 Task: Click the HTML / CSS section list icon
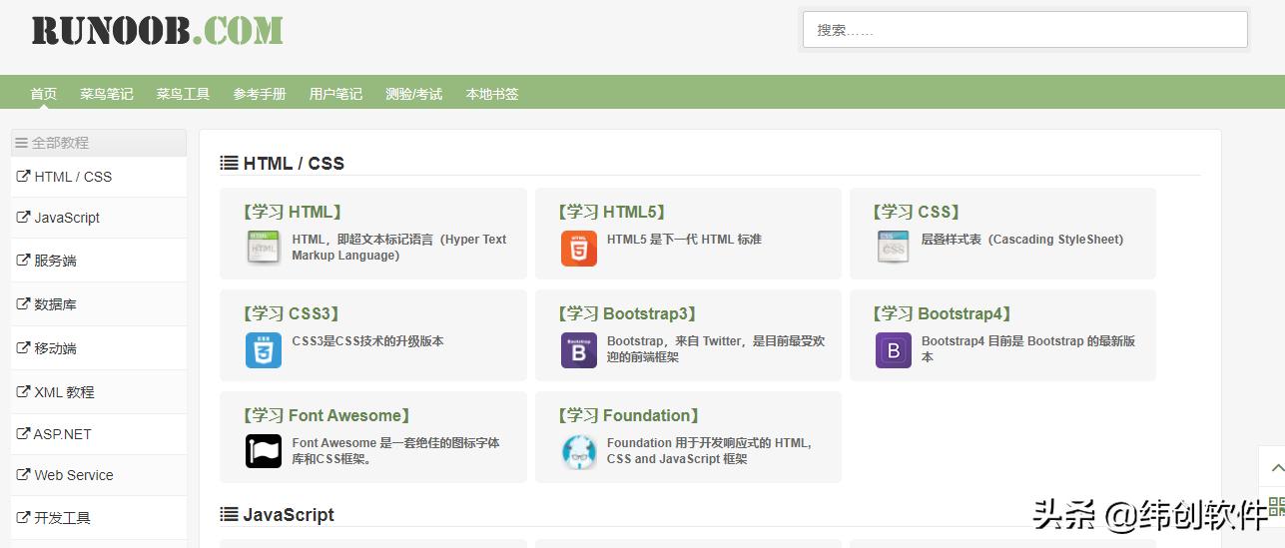pos(229,163)
